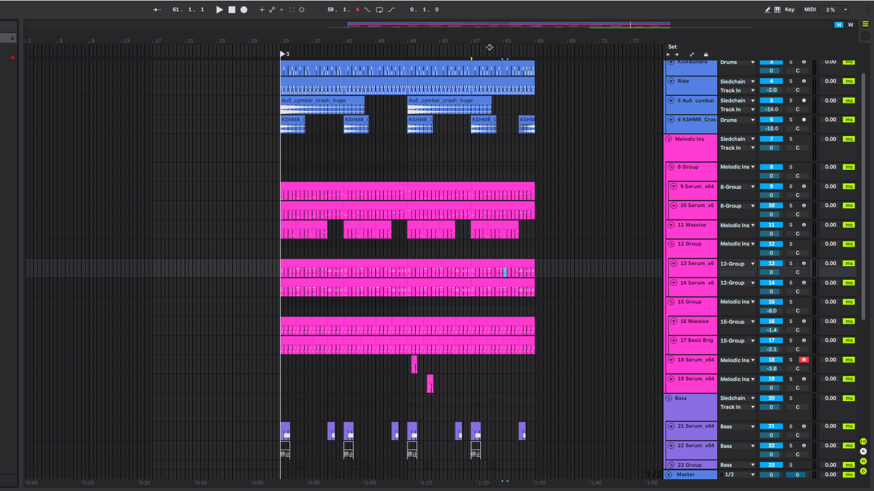The height and width of the screenshot is (491, 874).
Task: Switch on Key map mode
Action: tap(789, 9)
